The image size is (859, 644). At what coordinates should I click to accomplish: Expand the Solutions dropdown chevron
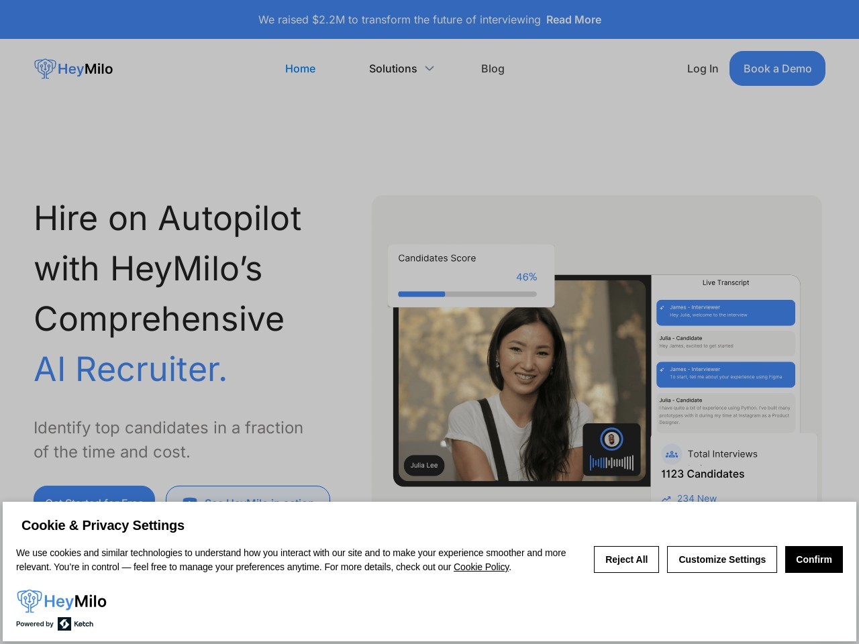(429, 68)
